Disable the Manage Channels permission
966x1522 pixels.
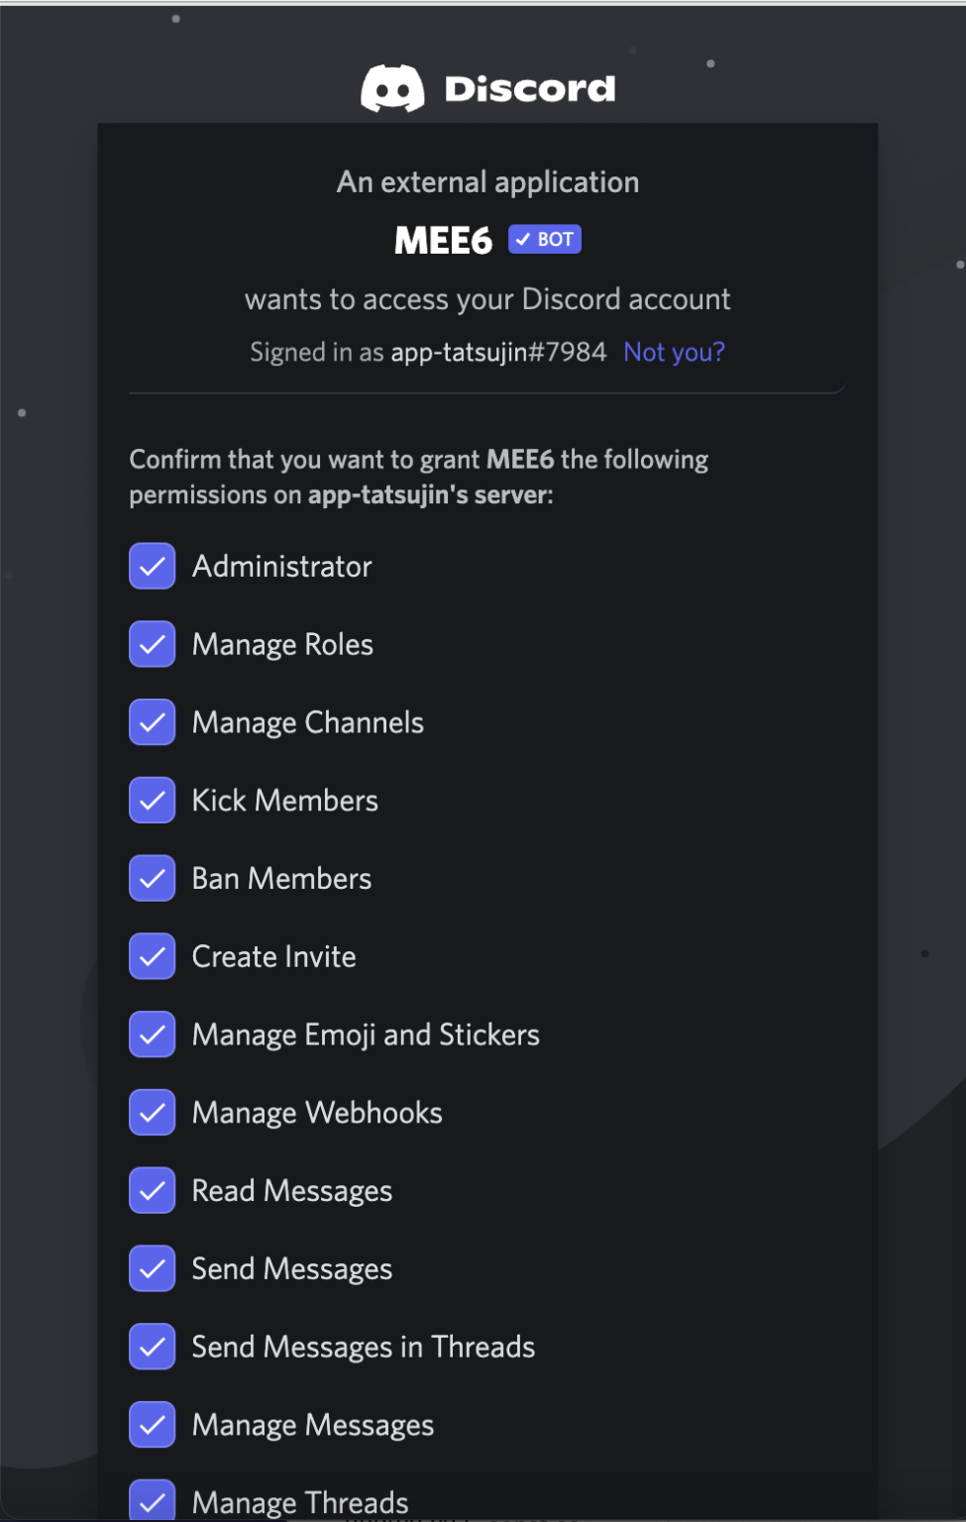point(153,722)
